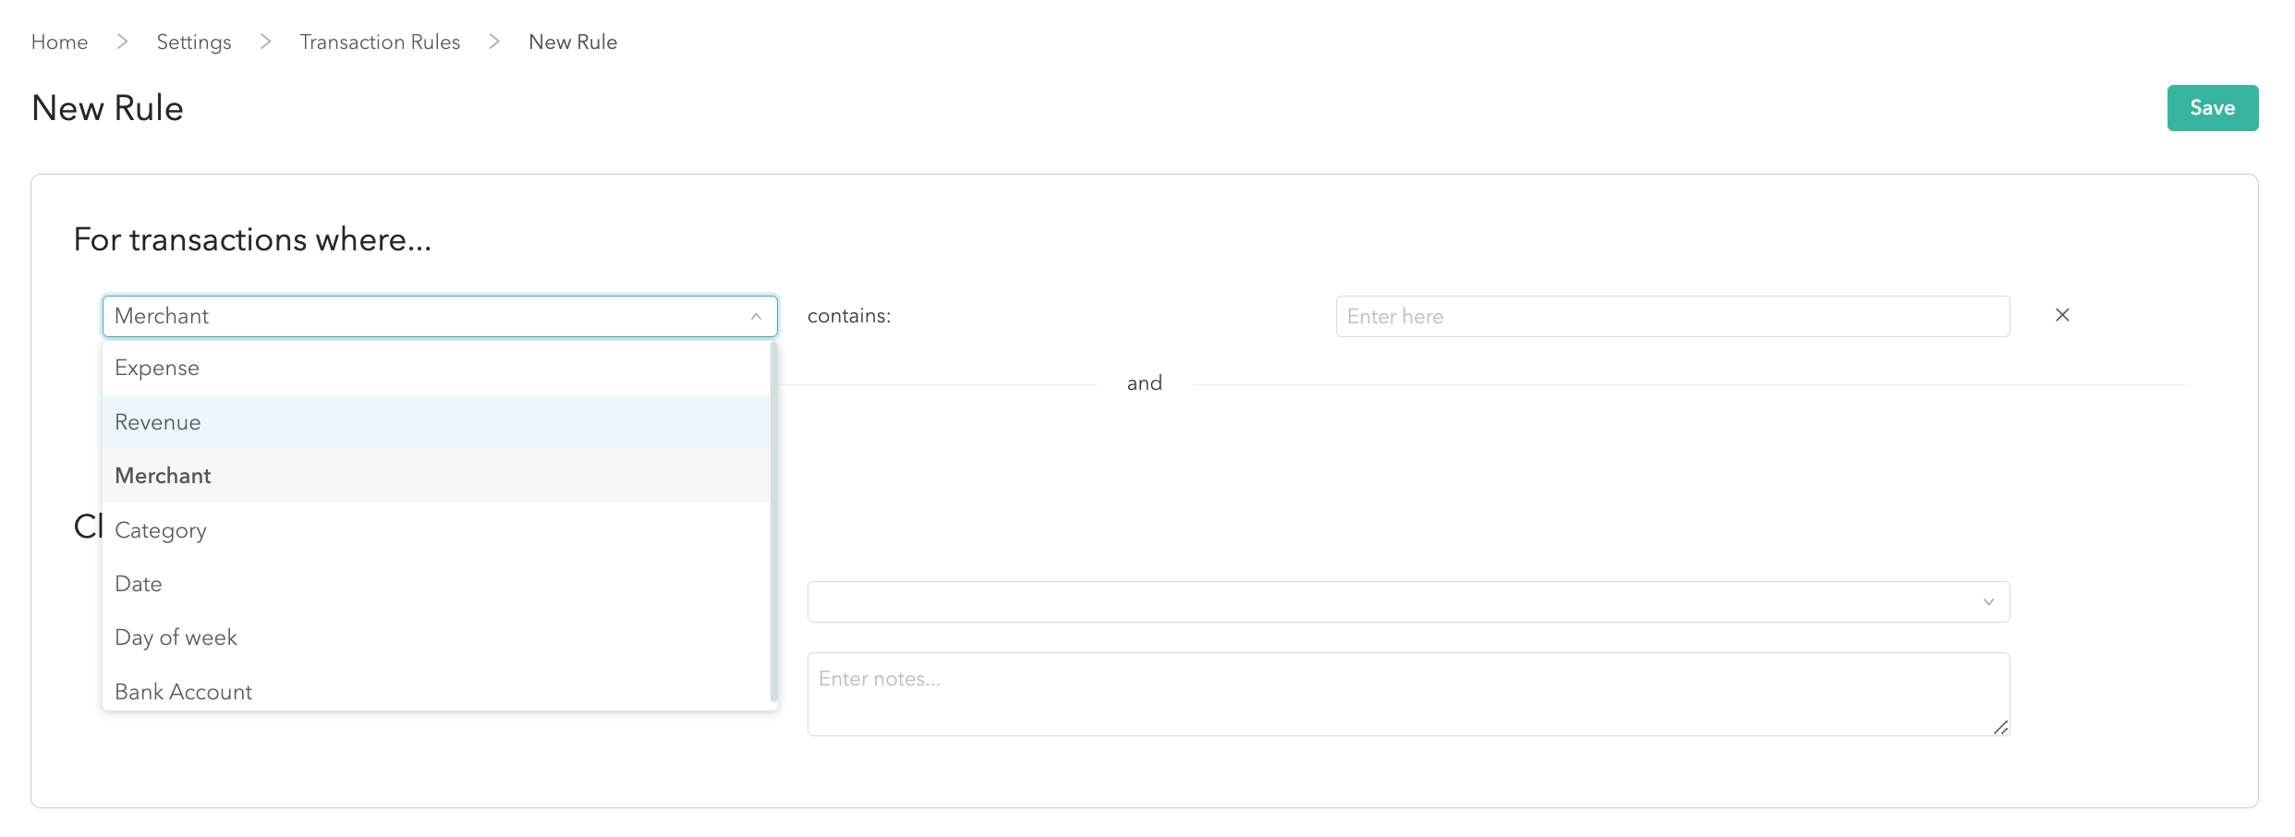The width and height of the screenshot is (2295, 837).
Task: Click the green Save button
Action: [2212, 108]
